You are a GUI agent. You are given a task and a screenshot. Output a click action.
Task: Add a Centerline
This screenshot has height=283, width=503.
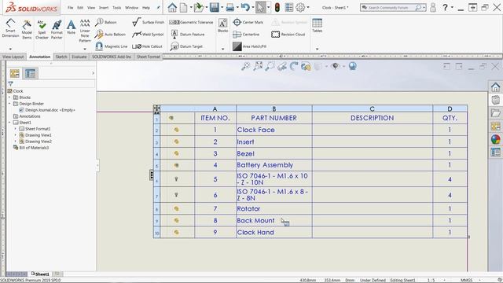pyautogui.click(x=246, y=34)
